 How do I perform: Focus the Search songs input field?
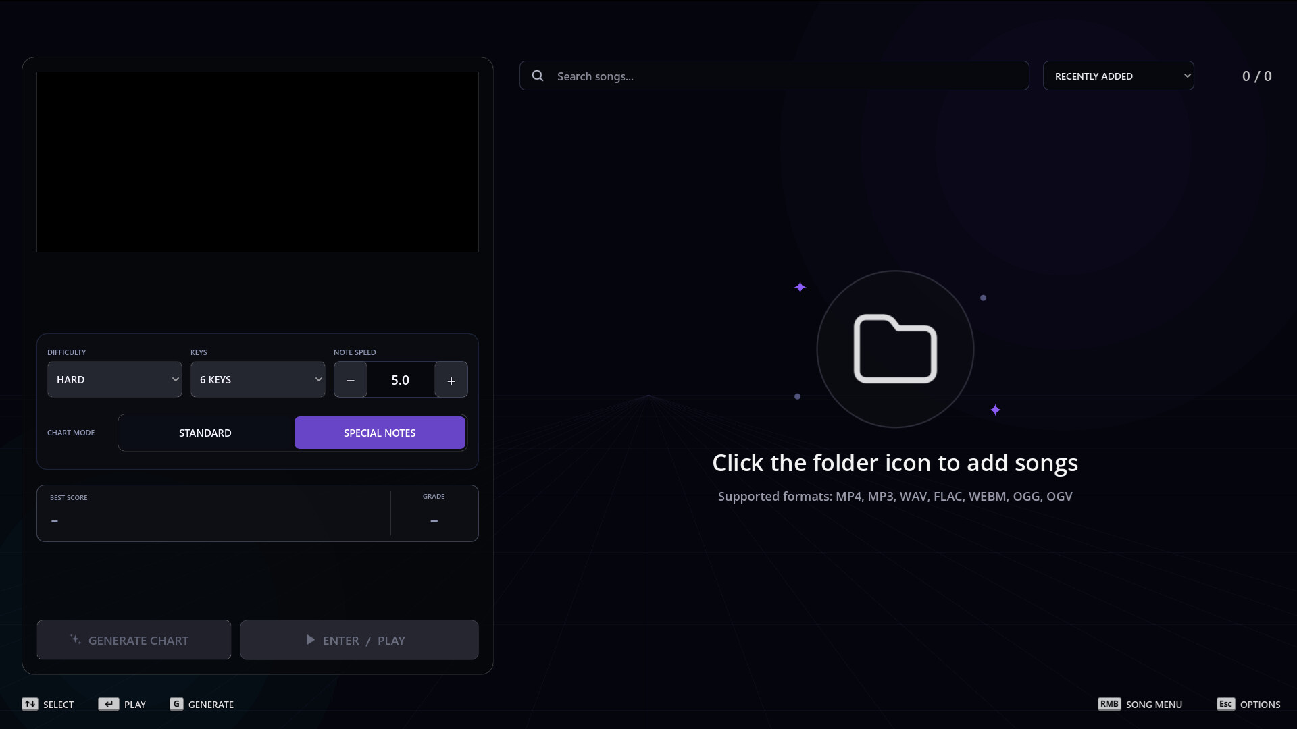[774, 76]
